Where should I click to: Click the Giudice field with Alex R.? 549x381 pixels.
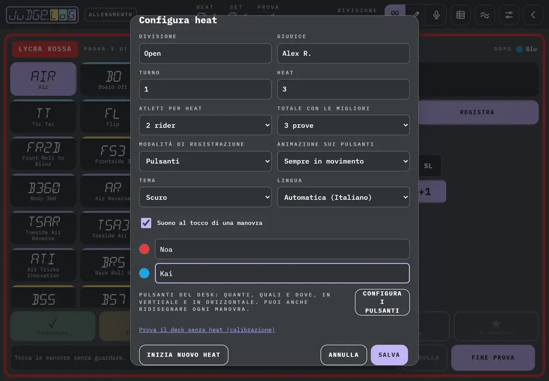click(x=343, y=53)
